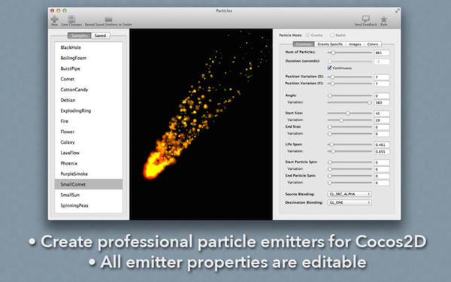Click the Start Size Variation slider
The image size is (451, 282).
350,120
